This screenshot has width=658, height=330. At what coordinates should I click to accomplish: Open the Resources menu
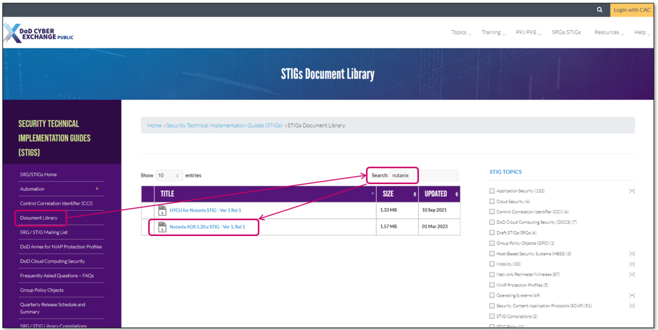coord(609,32)
